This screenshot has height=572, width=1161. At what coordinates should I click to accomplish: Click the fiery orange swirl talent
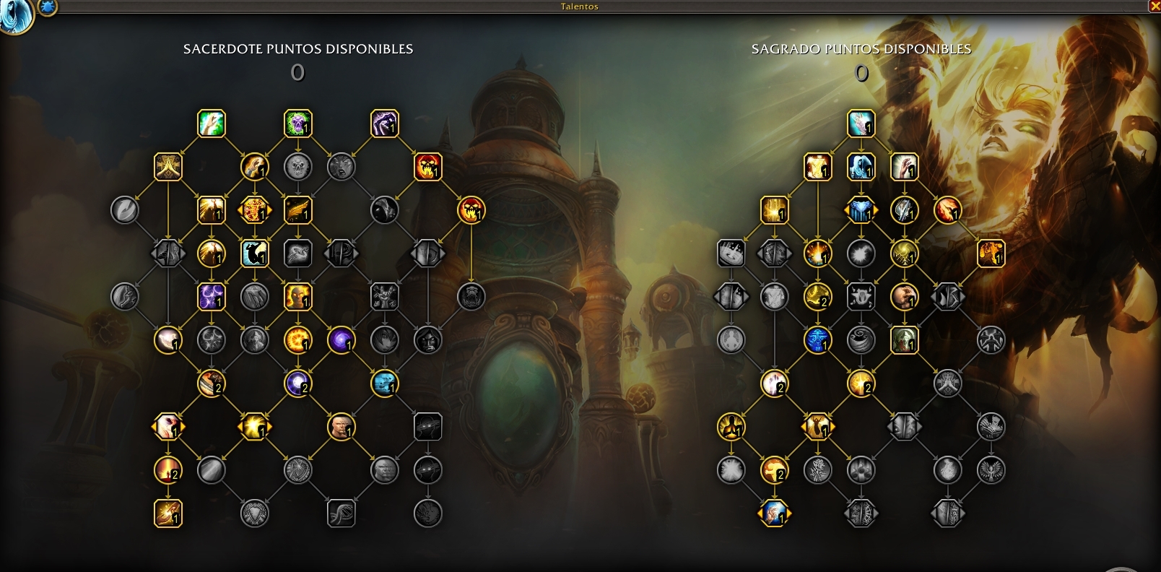point(298,340)
